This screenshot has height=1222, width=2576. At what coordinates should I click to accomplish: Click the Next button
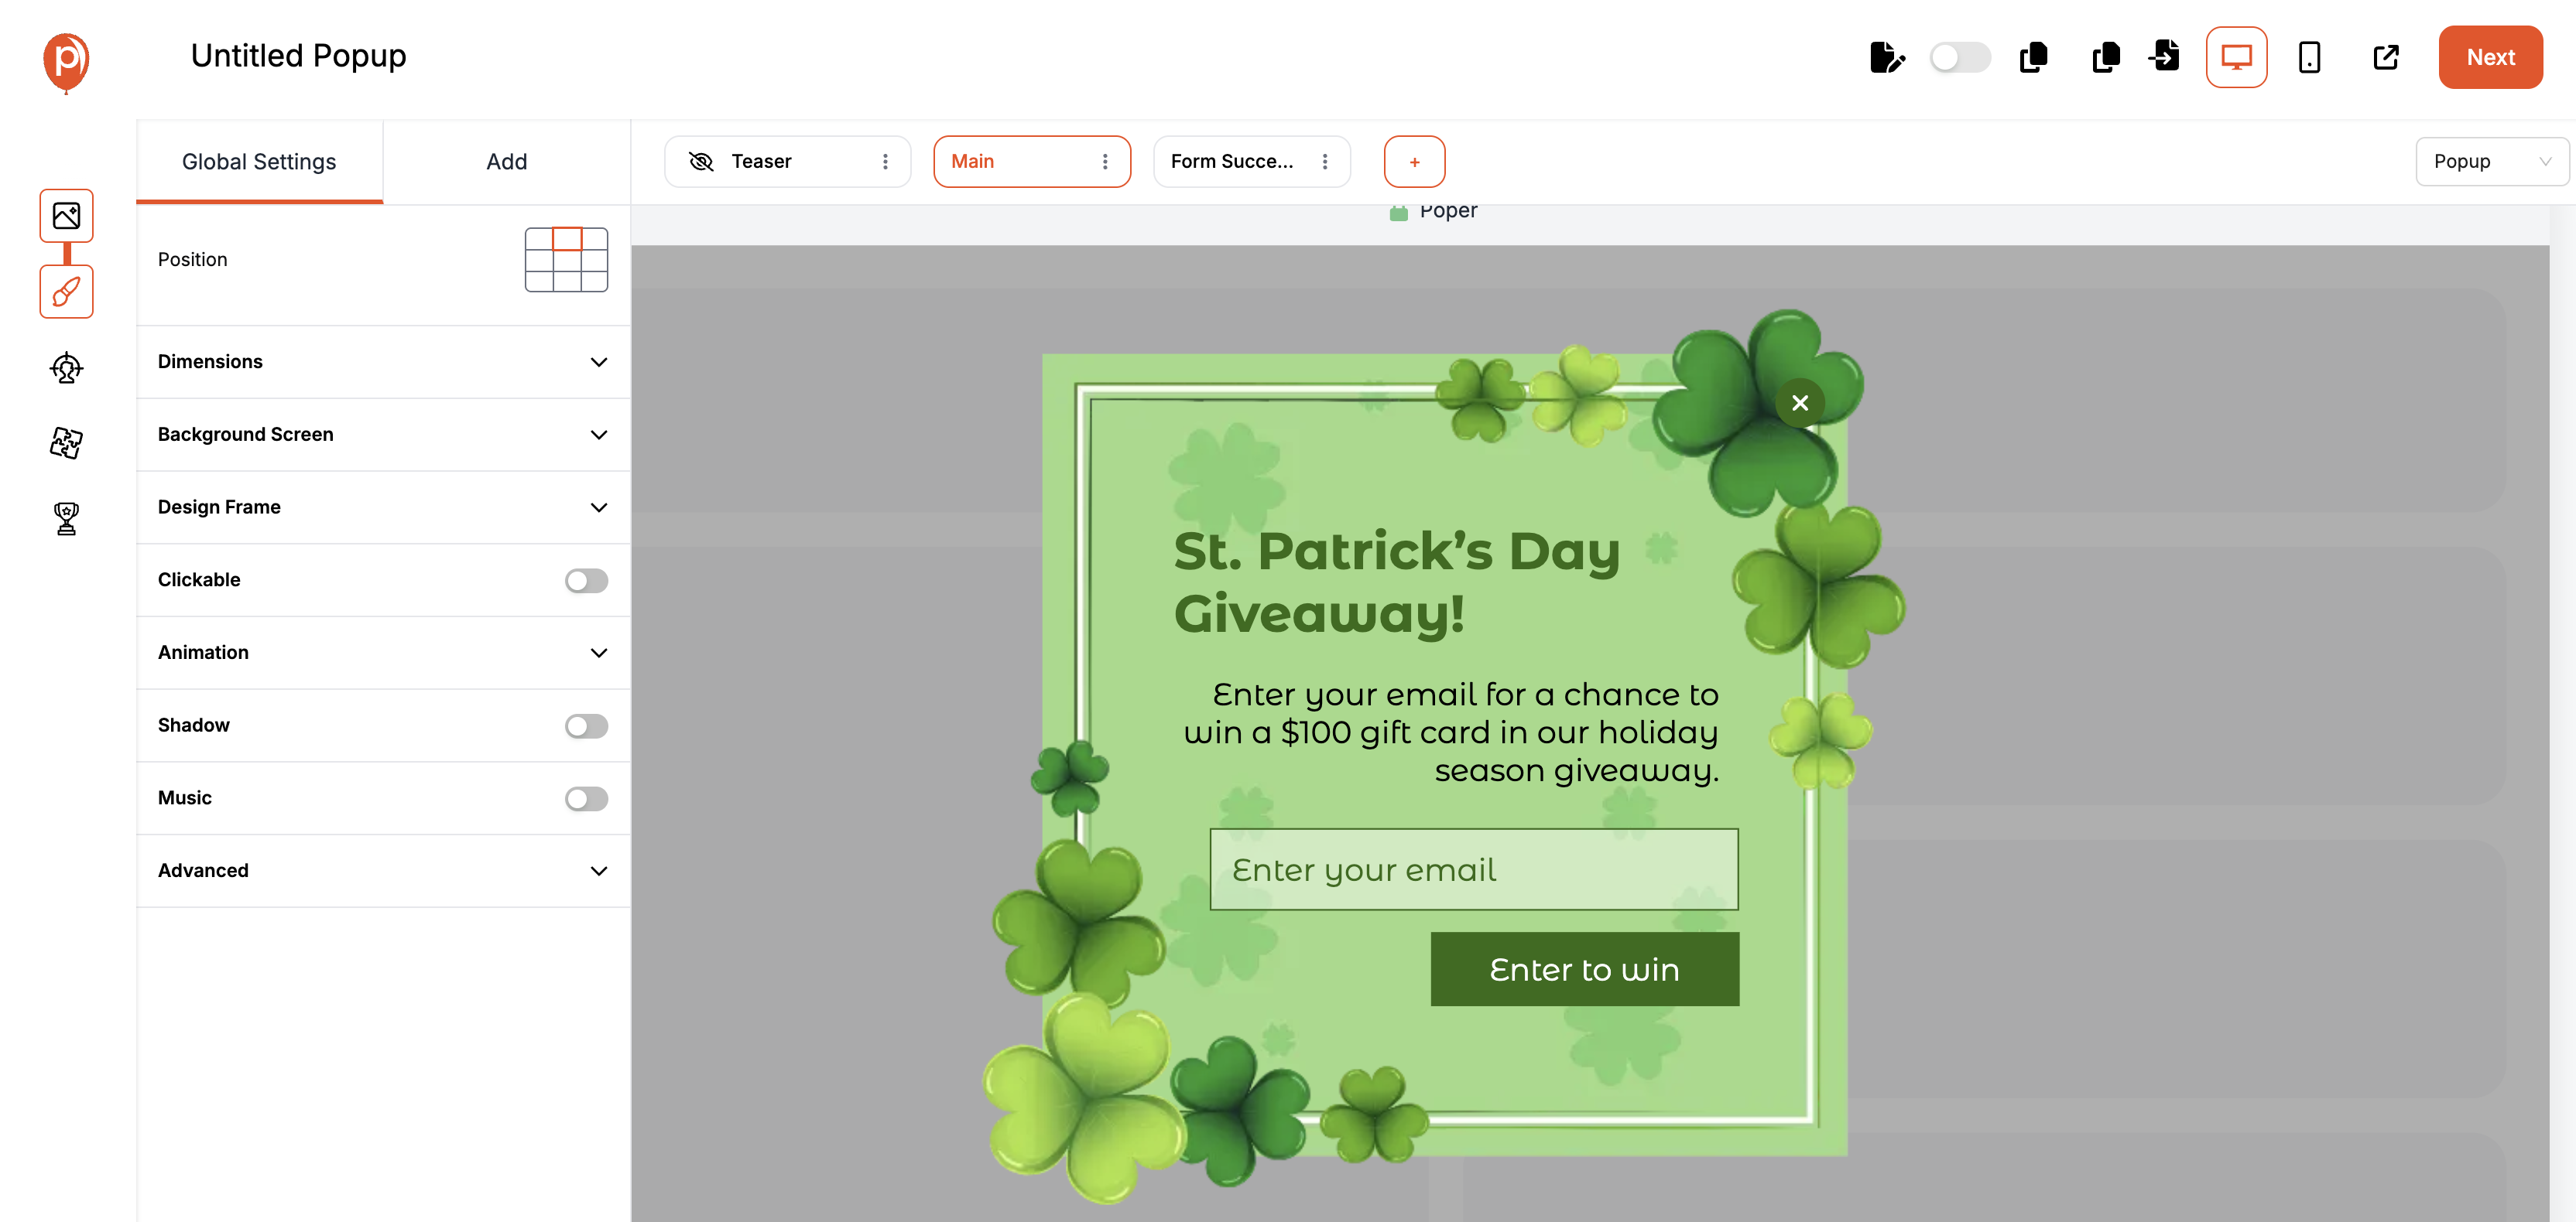pyautogui.click(x=2489, y=57)
